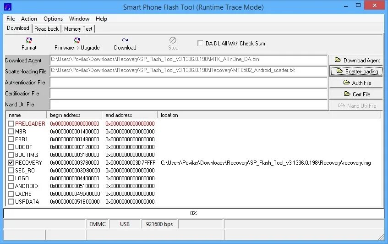
Task: Check the EBR1 partition checkbox
Action: tap(11, 139)
